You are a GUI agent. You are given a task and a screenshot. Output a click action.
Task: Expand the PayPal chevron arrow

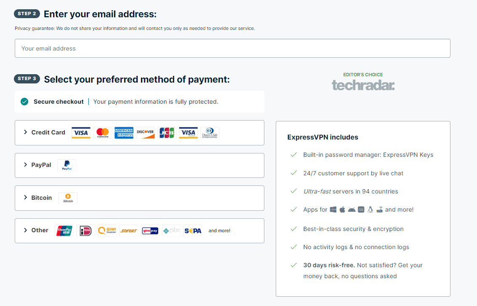[26, 165]
